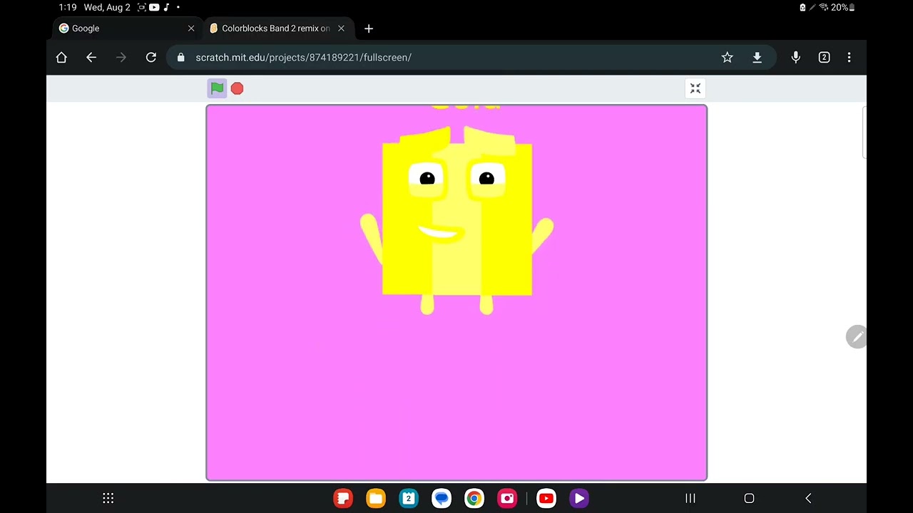The width and height of the screenshot is (913, 513).
Task: Open a new browser tab
Action: click(x=369, y=28)
